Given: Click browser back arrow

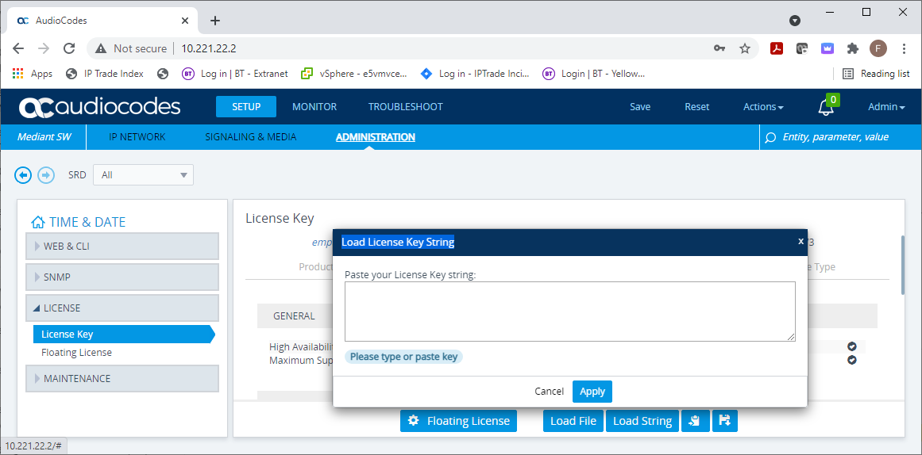Looking at the screenshot, I should 19,48.
